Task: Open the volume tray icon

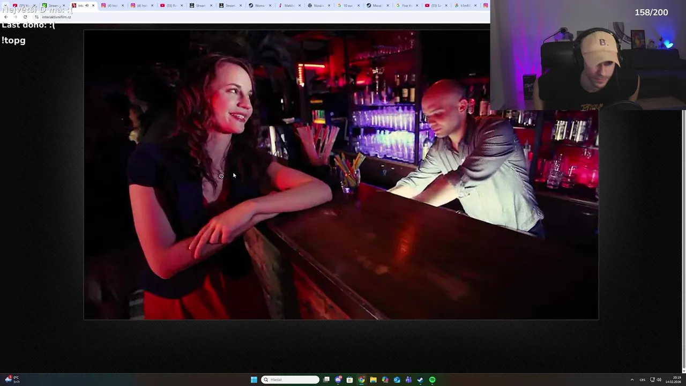Action: click(x=659, y=380)
